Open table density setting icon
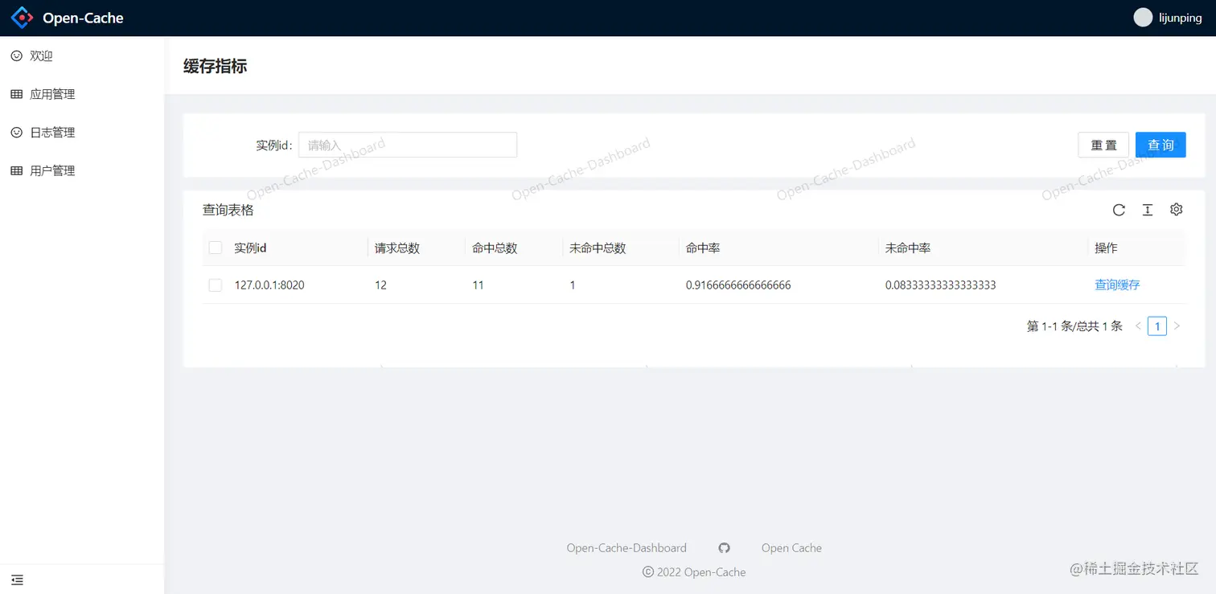Viewport: 1216px width, 594px height. pyautogui.click(x=1148, y=210)
